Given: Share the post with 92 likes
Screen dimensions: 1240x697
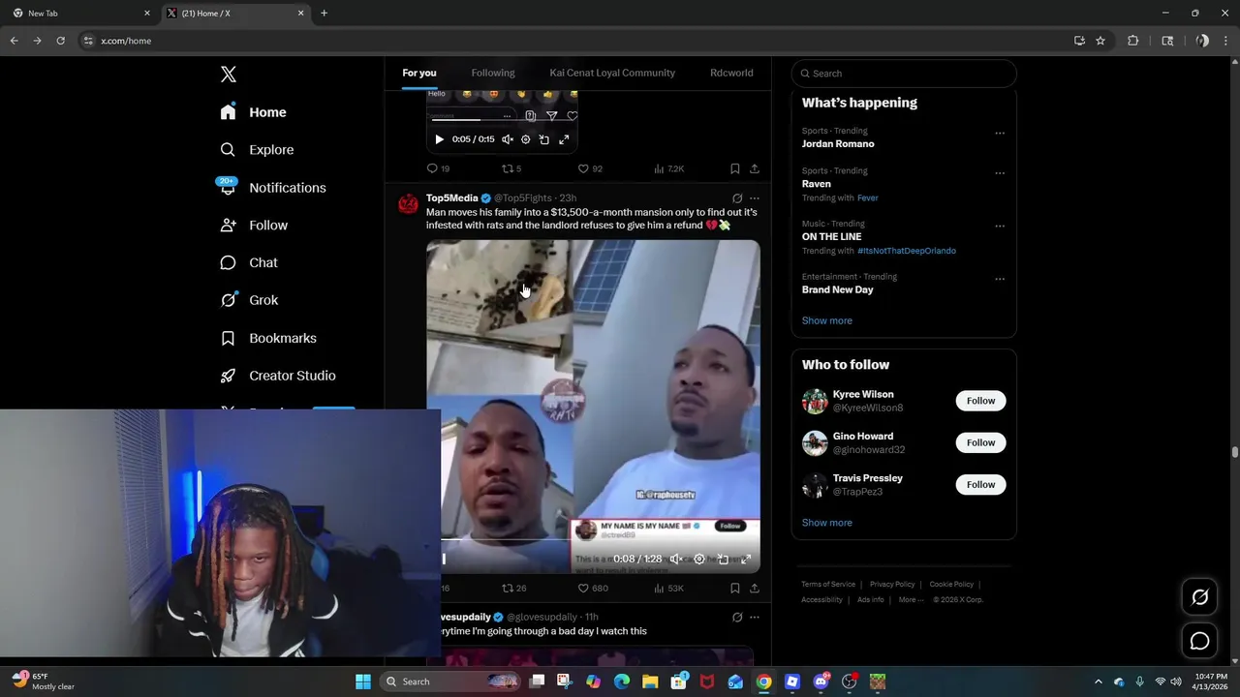Looking at the screenshot, I should [755, 168].
